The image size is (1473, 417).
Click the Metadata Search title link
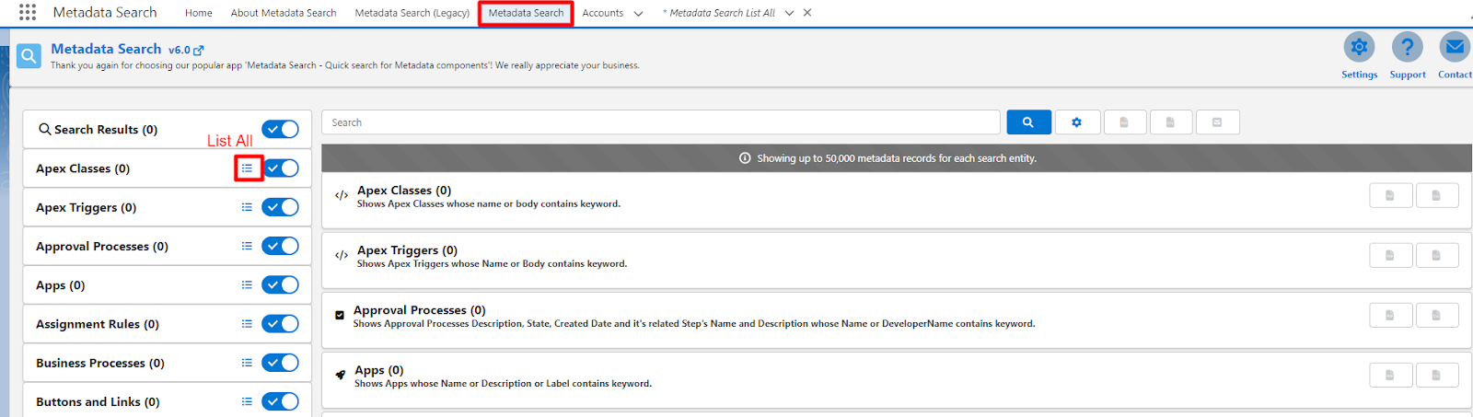coord(106,49)
